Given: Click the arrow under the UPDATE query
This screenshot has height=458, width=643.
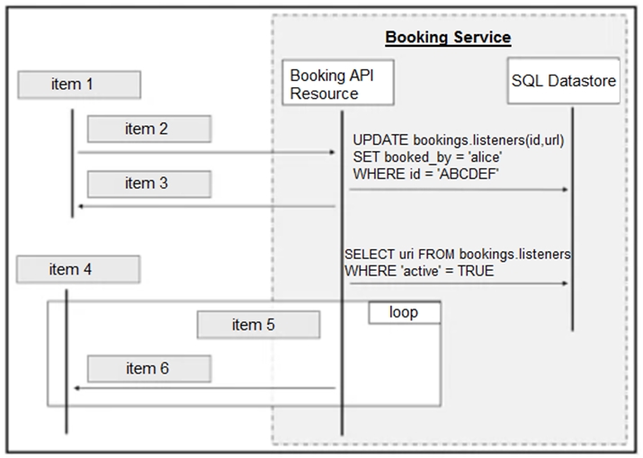Looking at the screenshot, I should (x=459, y=190).
